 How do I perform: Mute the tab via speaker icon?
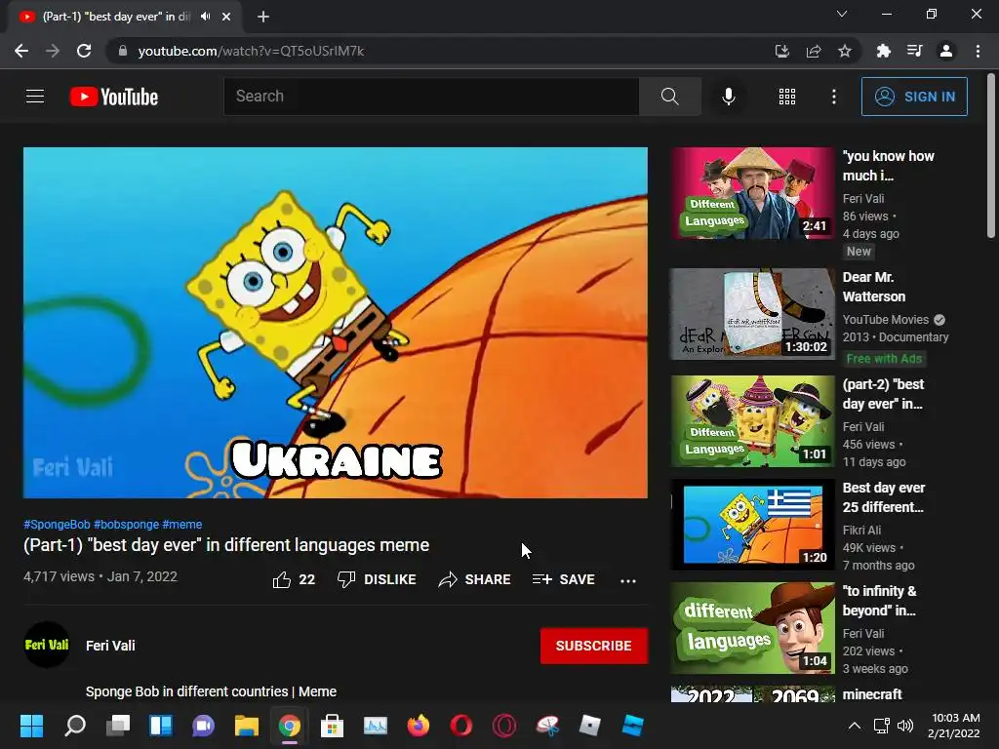pyautogui.click(x=205, y=17)
